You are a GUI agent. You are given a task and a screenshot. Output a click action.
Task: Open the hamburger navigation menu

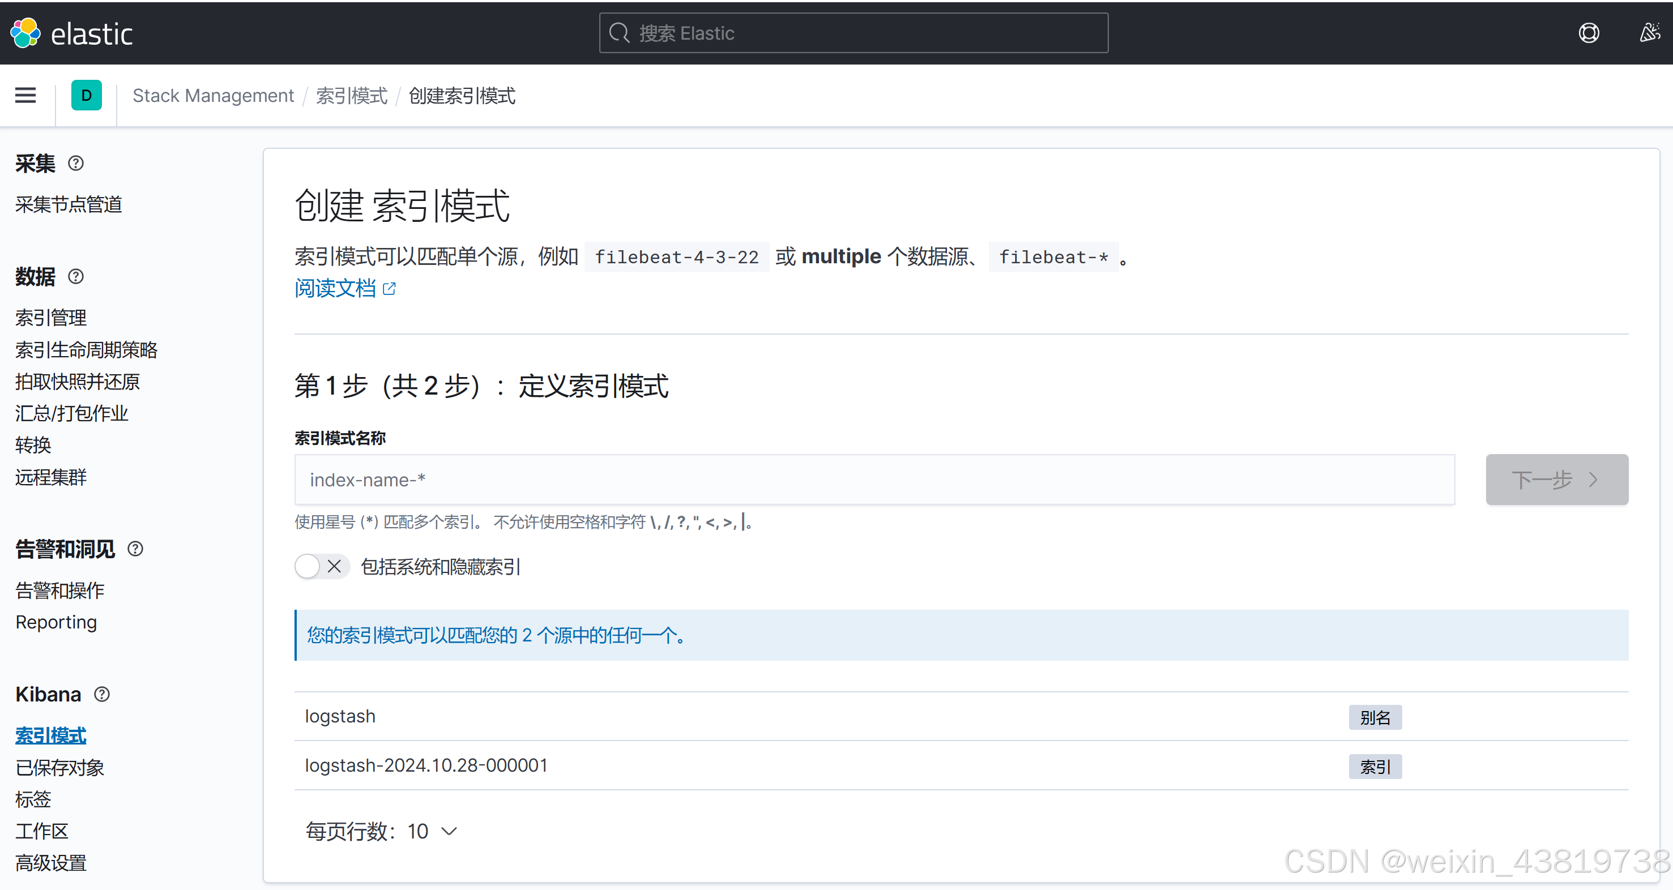25,96
